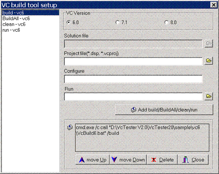The image size is (219, 174).
Task: Click blue-red up arrow icon for move Up
Action: click(82, 160)
